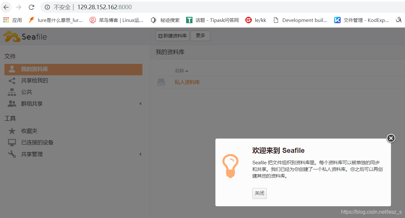Click the group icon beside 群组共享
The height and width of the screenshot is (218, 405).
(12, 104)
